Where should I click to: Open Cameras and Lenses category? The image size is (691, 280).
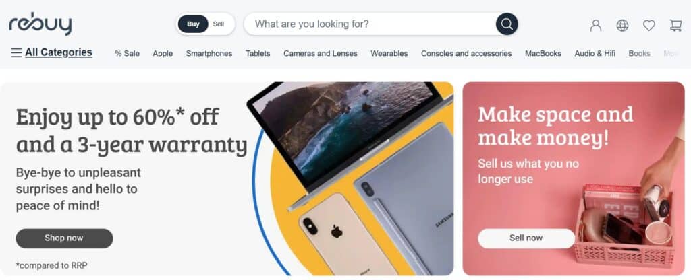tap(321, 54)
